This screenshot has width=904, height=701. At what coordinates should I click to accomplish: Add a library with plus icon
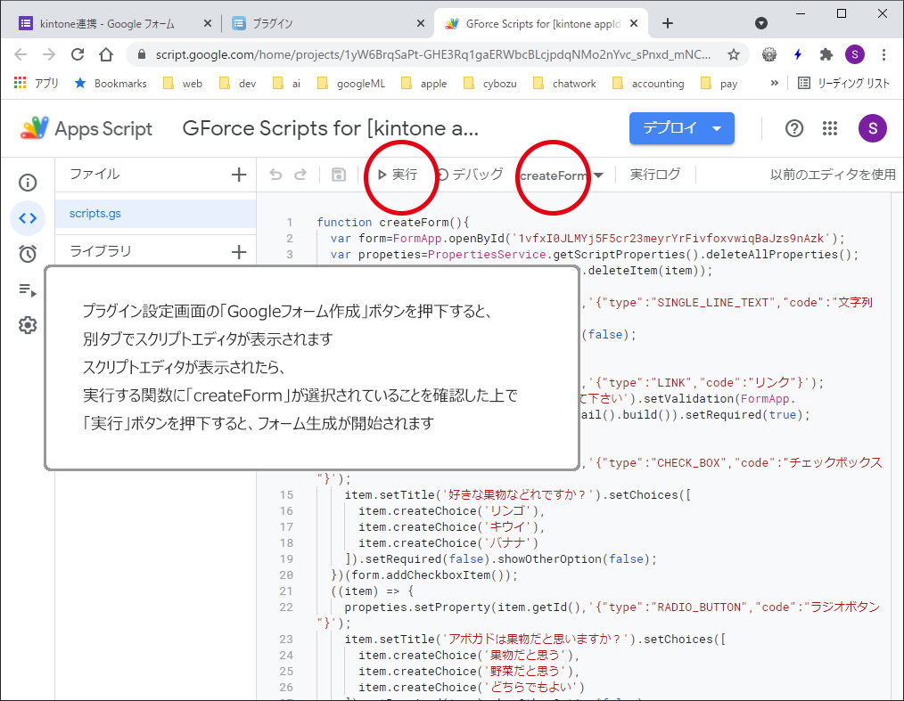pyautogui.click(x=238, y=252)
